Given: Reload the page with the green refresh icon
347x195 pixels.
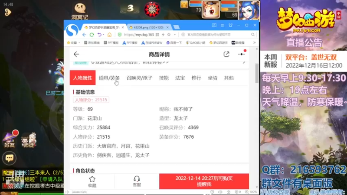Looking at the screenshot, I should coord(92,35).
